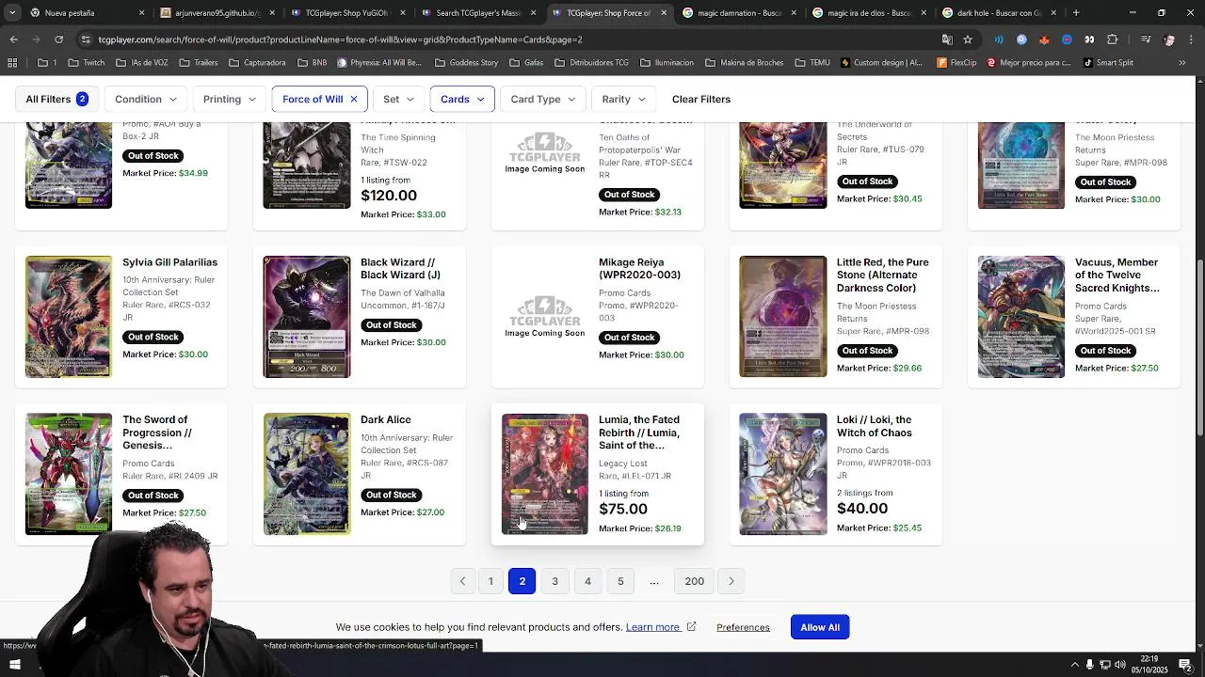Close the Nueva pestaña tab
This screenshot has height=677, width=1205.
pos(141,13)
